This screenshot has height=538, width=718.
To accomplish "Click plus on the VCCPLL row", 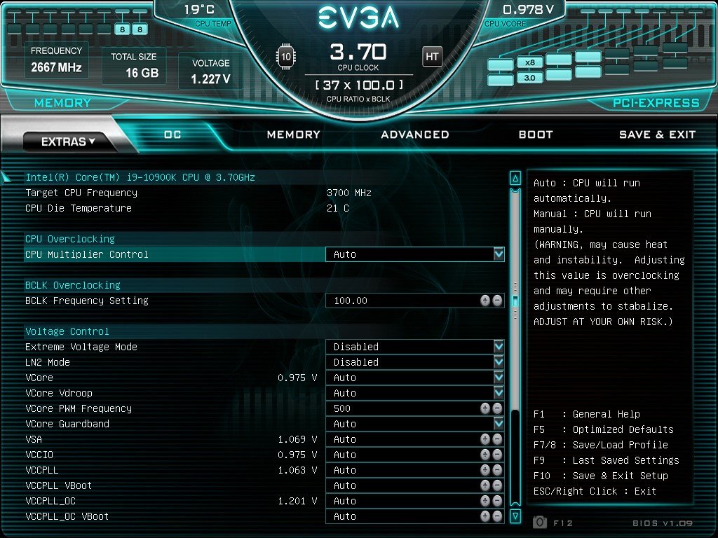I will click(485, 470).
